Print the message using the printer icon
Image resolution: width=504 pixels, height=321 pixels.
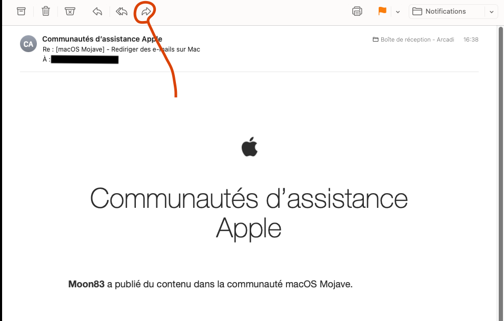[x=357, y=11]
